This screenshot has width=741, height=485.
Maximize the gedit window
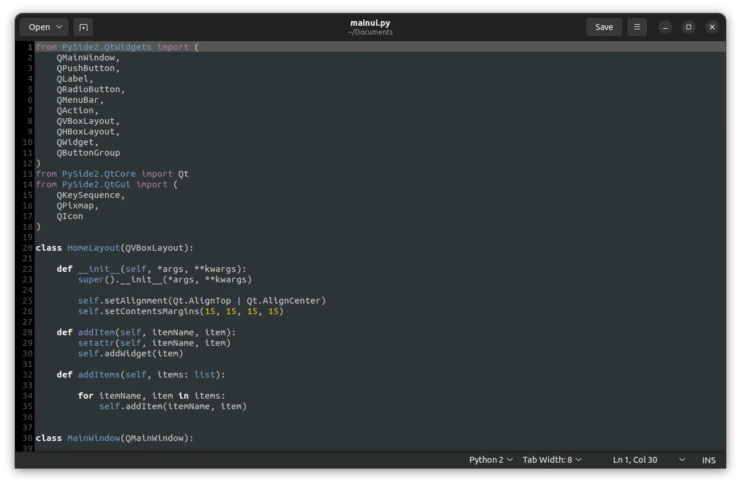click(x=689, y=27)
